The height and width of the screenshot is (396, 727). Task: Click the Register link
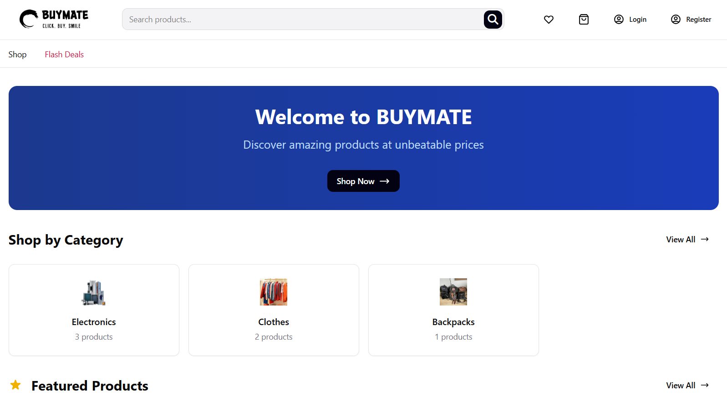(x=691, y=19)
